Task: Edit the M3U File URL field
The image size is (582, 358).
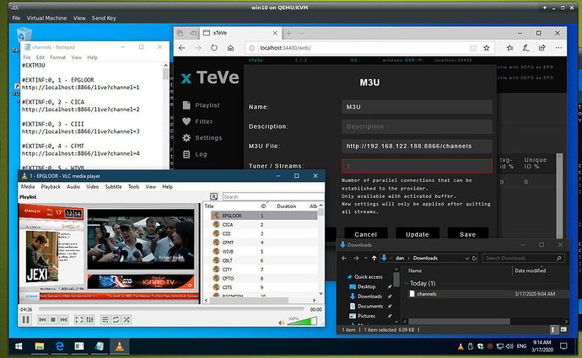Action: (x=417, y=146)
